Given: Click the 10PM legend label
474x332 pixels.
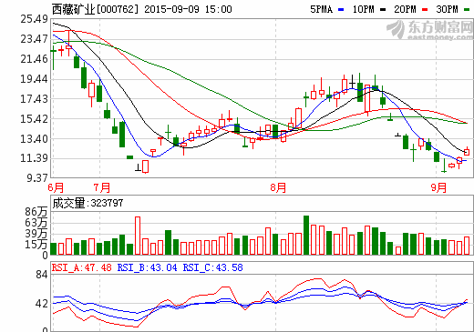Looking at the screenshot, I should 363,9.
